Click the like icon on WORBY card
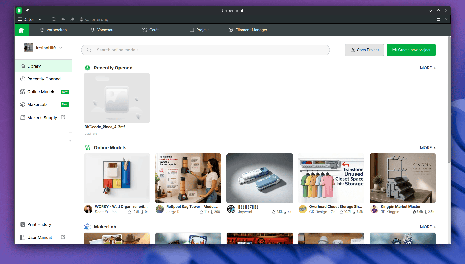Image resolution: width=465 pixels, height=264 pixels. 130,212
